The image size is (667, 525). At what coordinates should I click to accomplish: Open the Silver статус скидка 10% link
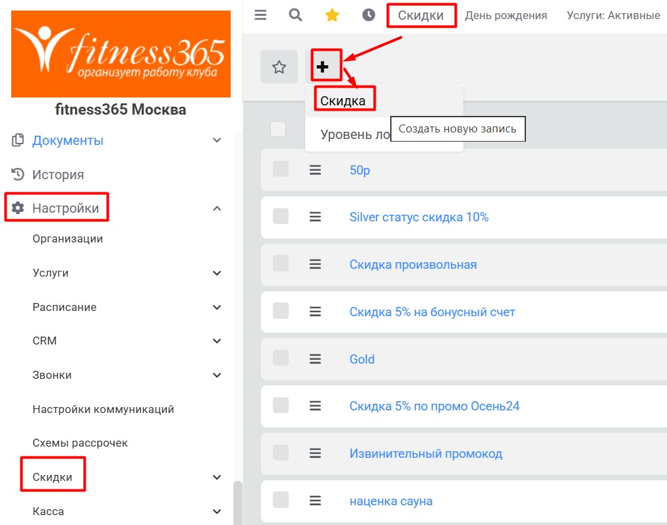coord(419,217)
